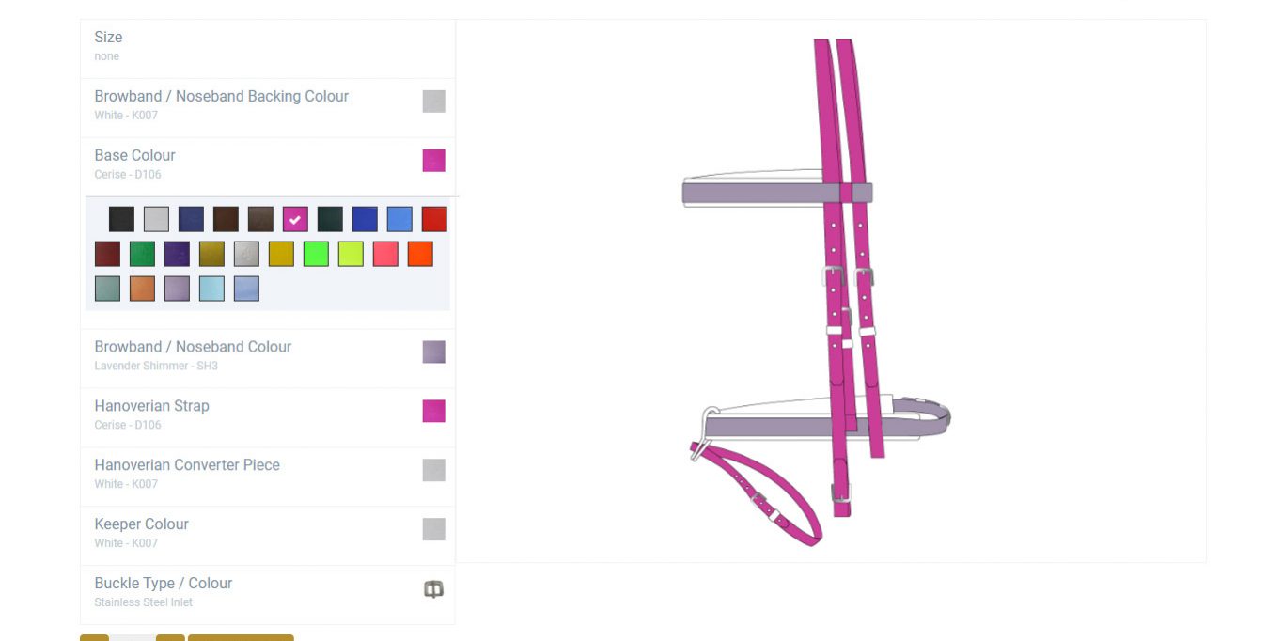Select the orange base colour option

(x=420, y=254)
